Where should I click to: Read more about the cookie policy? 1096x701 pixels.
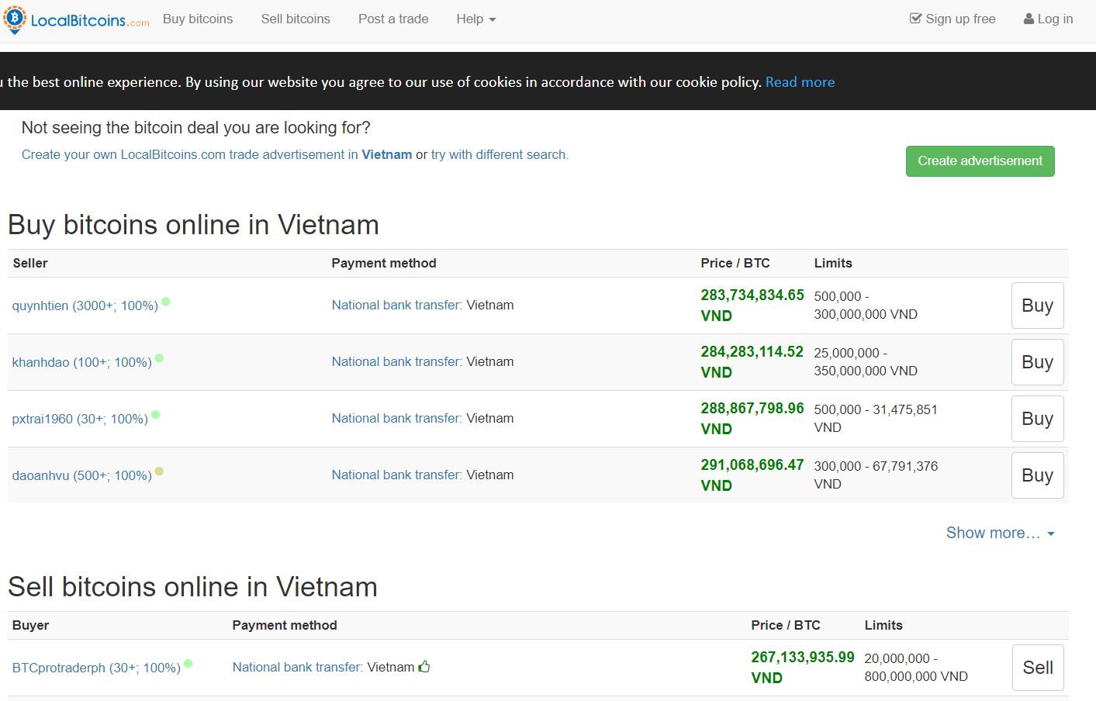[x=800, y=82]
